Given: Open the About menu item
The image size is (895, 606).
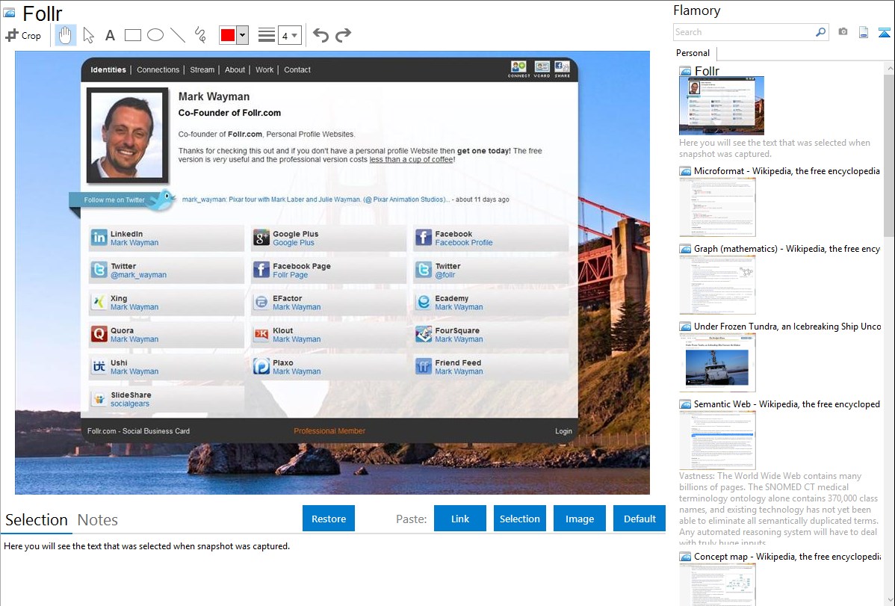Looking at the screenshot, I should pos(235,69).
